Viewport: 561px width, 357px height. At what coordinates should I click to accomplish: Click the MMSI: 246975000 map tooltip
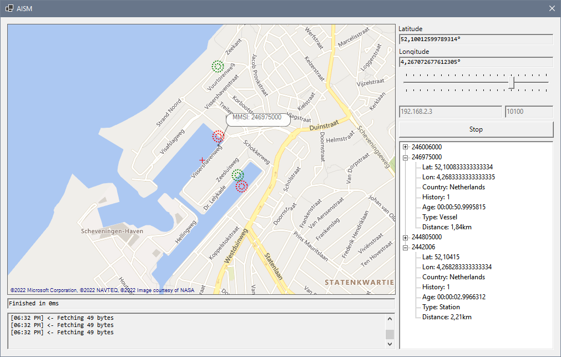point(257,118)
